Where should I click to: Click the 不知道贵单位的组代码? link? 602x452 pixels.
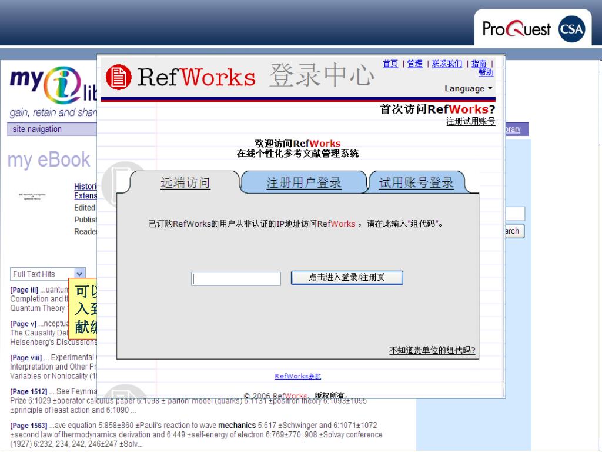pyautogui.click(x=432, y=350)
